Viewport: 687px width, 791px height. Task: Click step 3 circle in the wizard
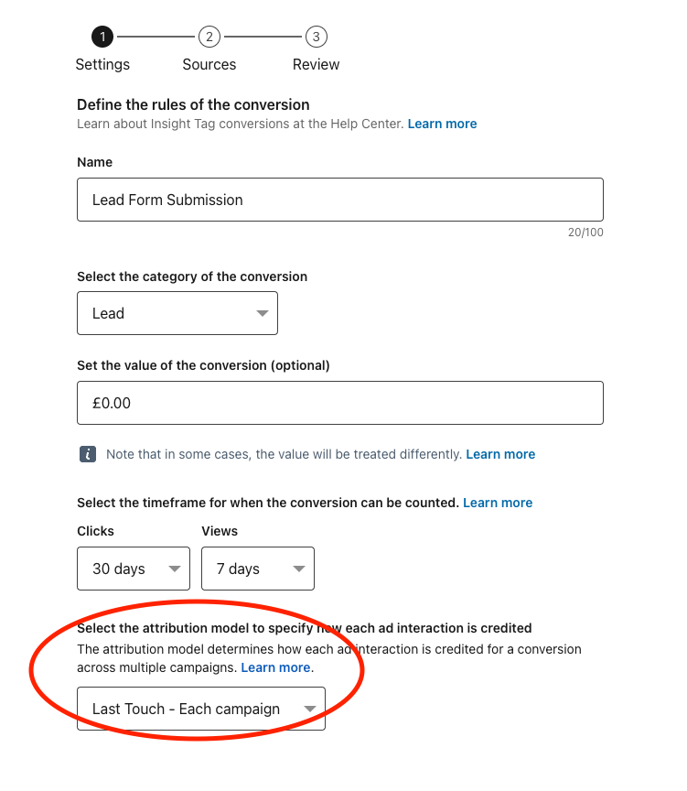tap(317, 37)
